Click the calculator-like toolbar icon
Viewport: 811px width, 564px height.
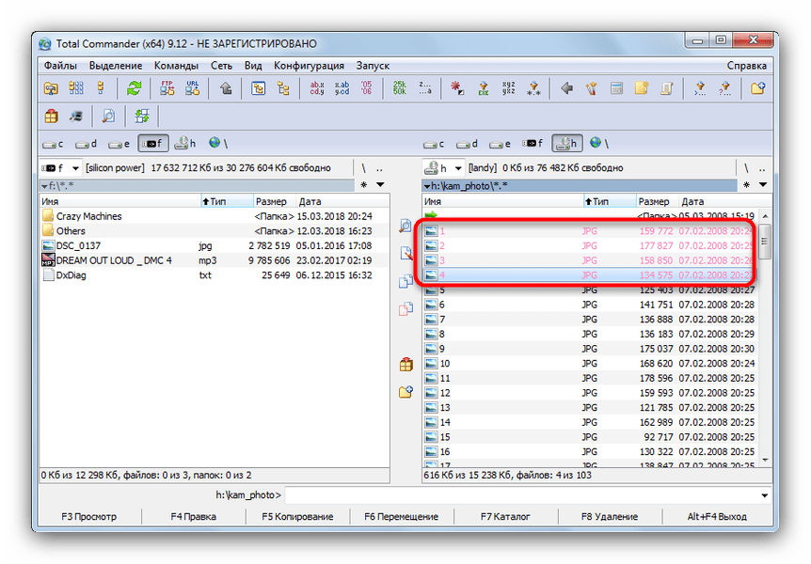click(x=616, y=88)
